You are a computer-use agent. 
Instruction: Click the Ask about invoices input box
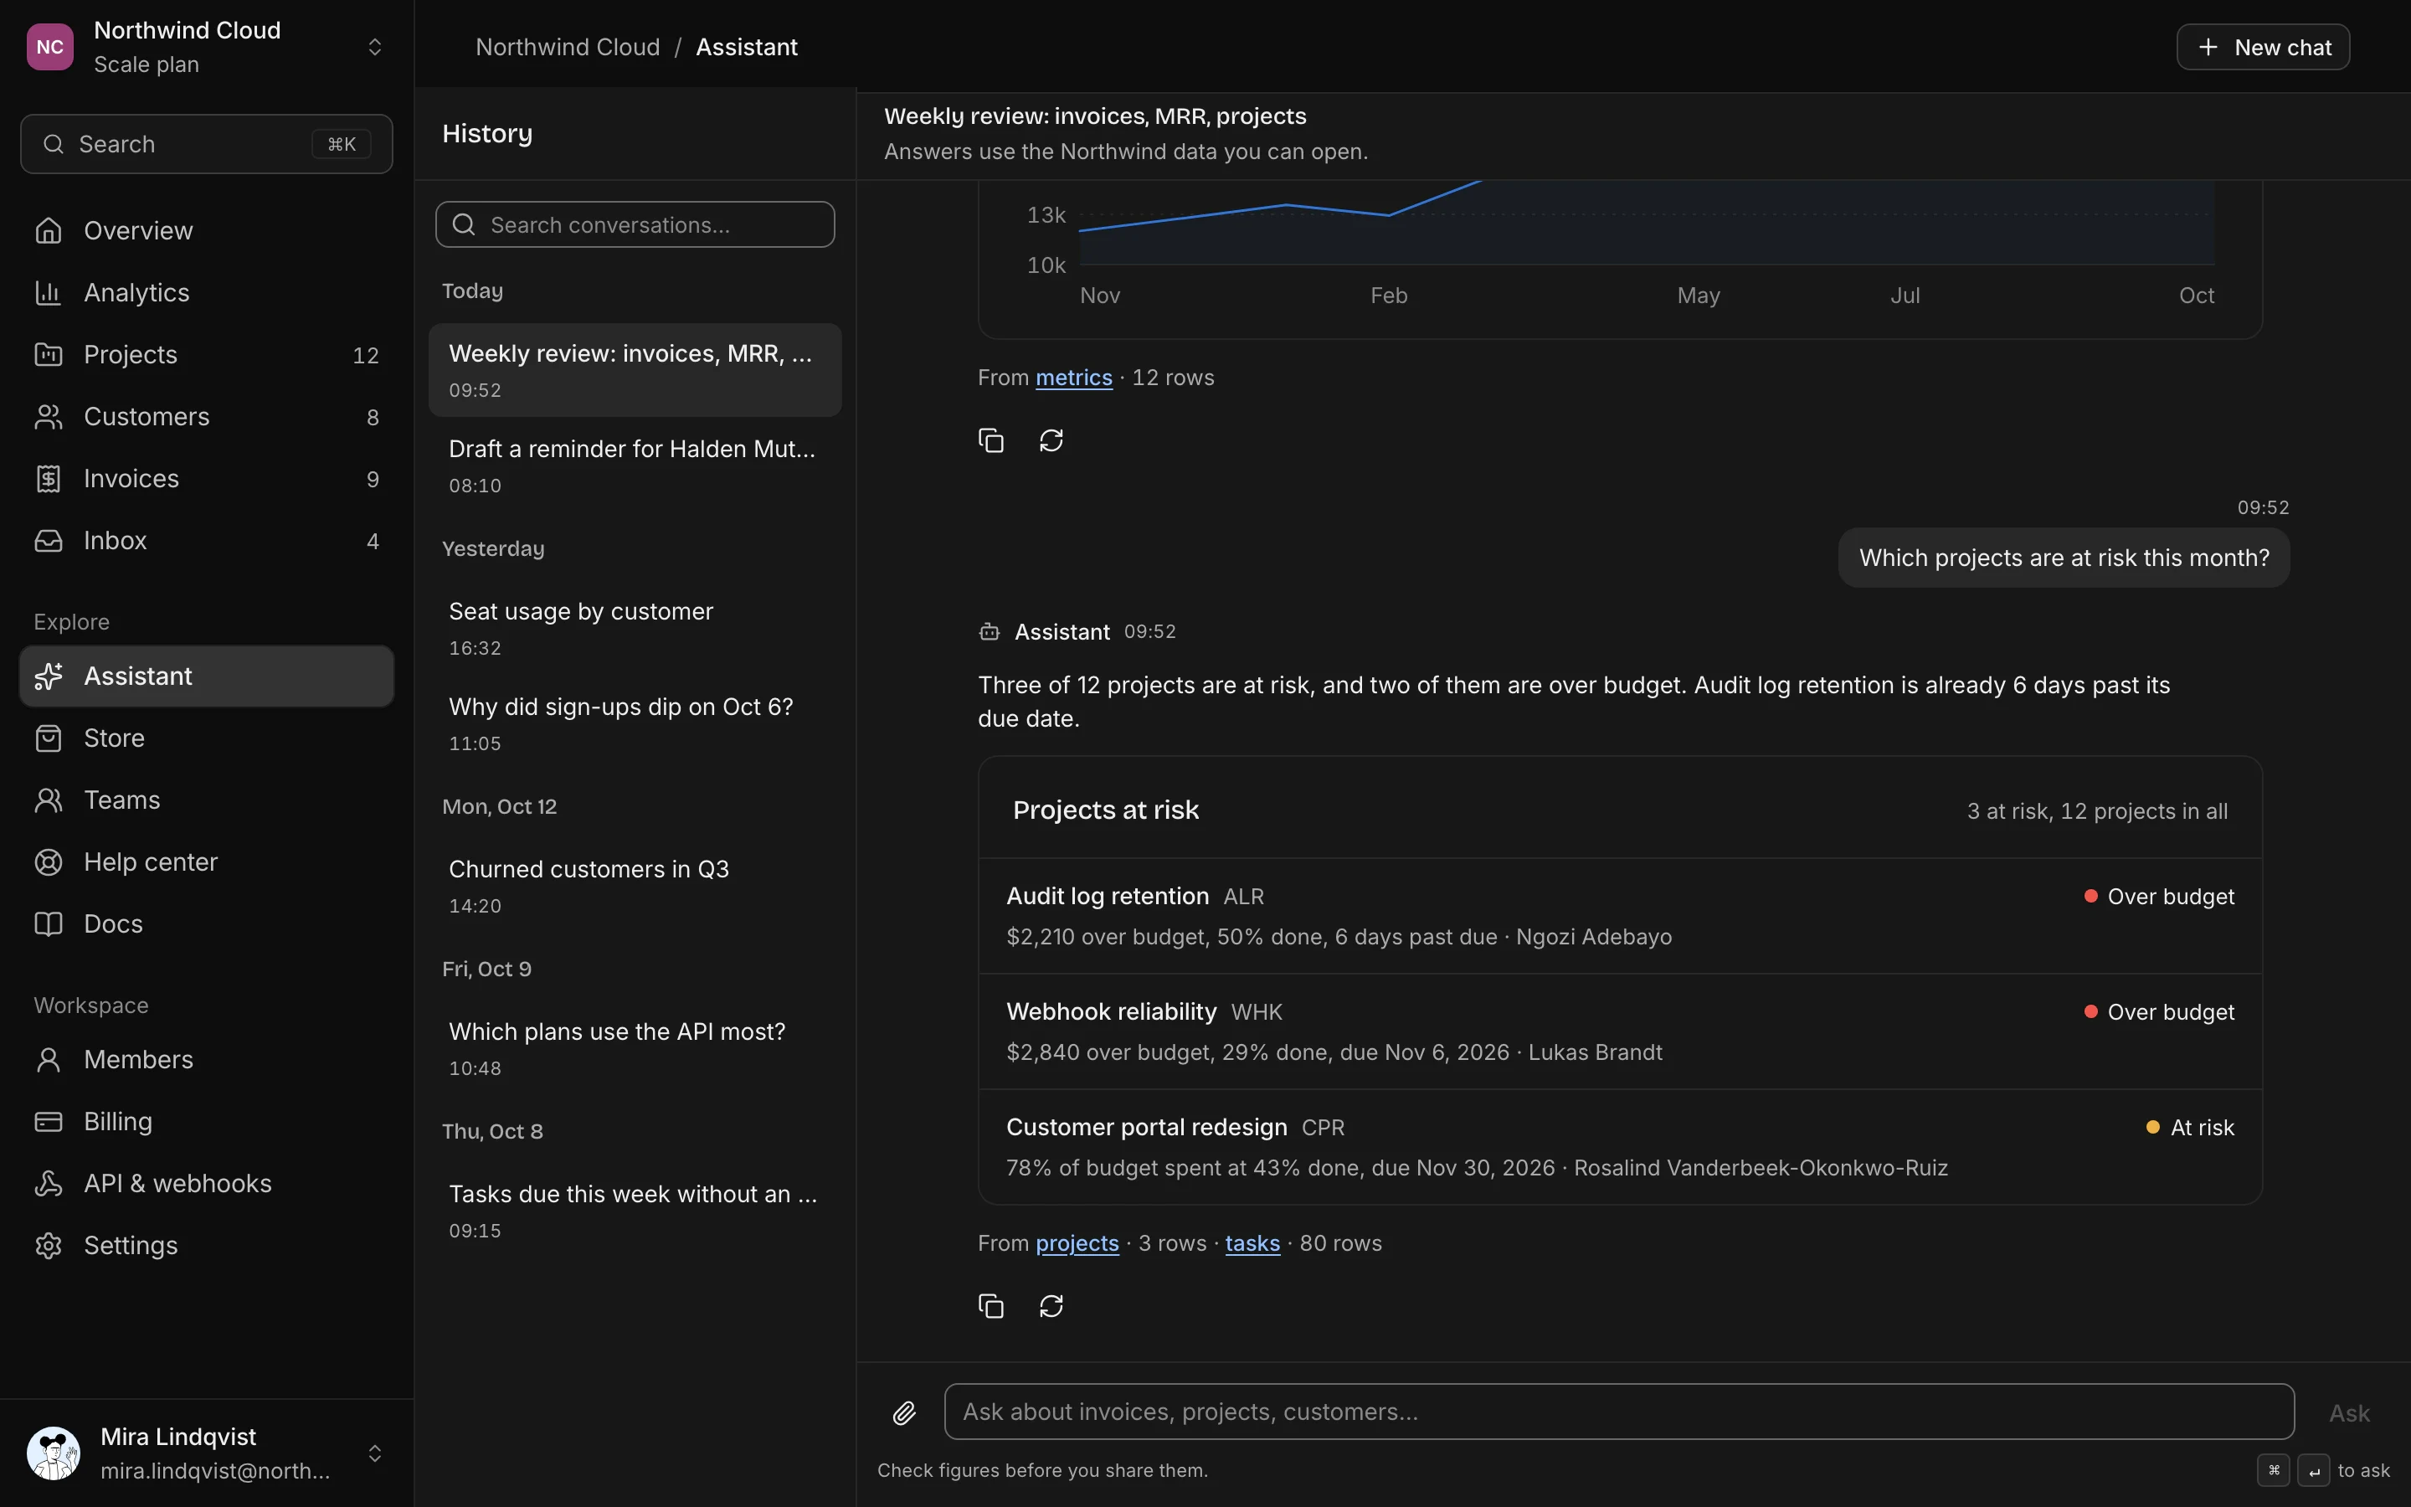point(1619,1412)
